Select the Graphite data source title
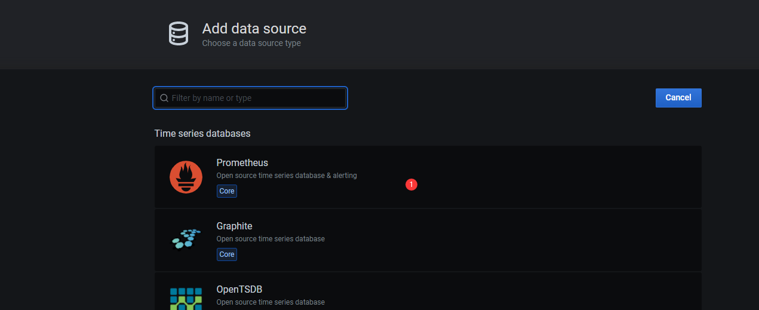The height and width of the screenshot is (310, 759). (234, 226)
